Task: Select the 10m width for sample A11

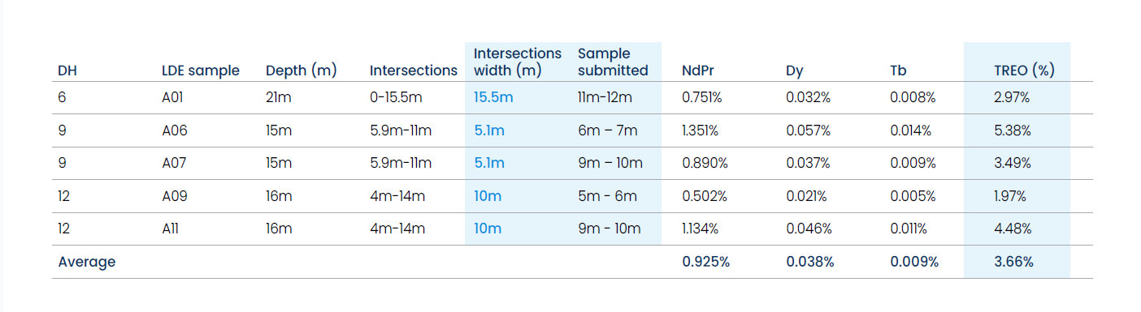Action: click(x=488, y=229)
